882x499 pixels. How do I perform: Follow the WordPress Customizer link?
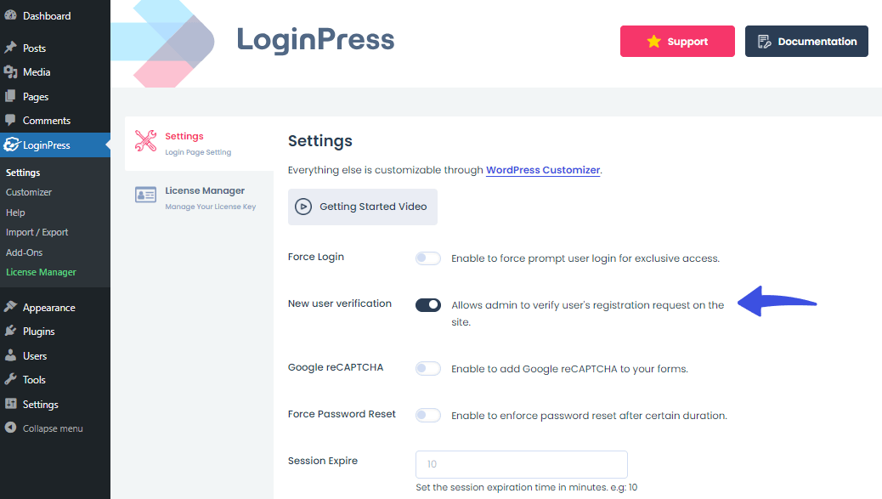pos(543,170)
